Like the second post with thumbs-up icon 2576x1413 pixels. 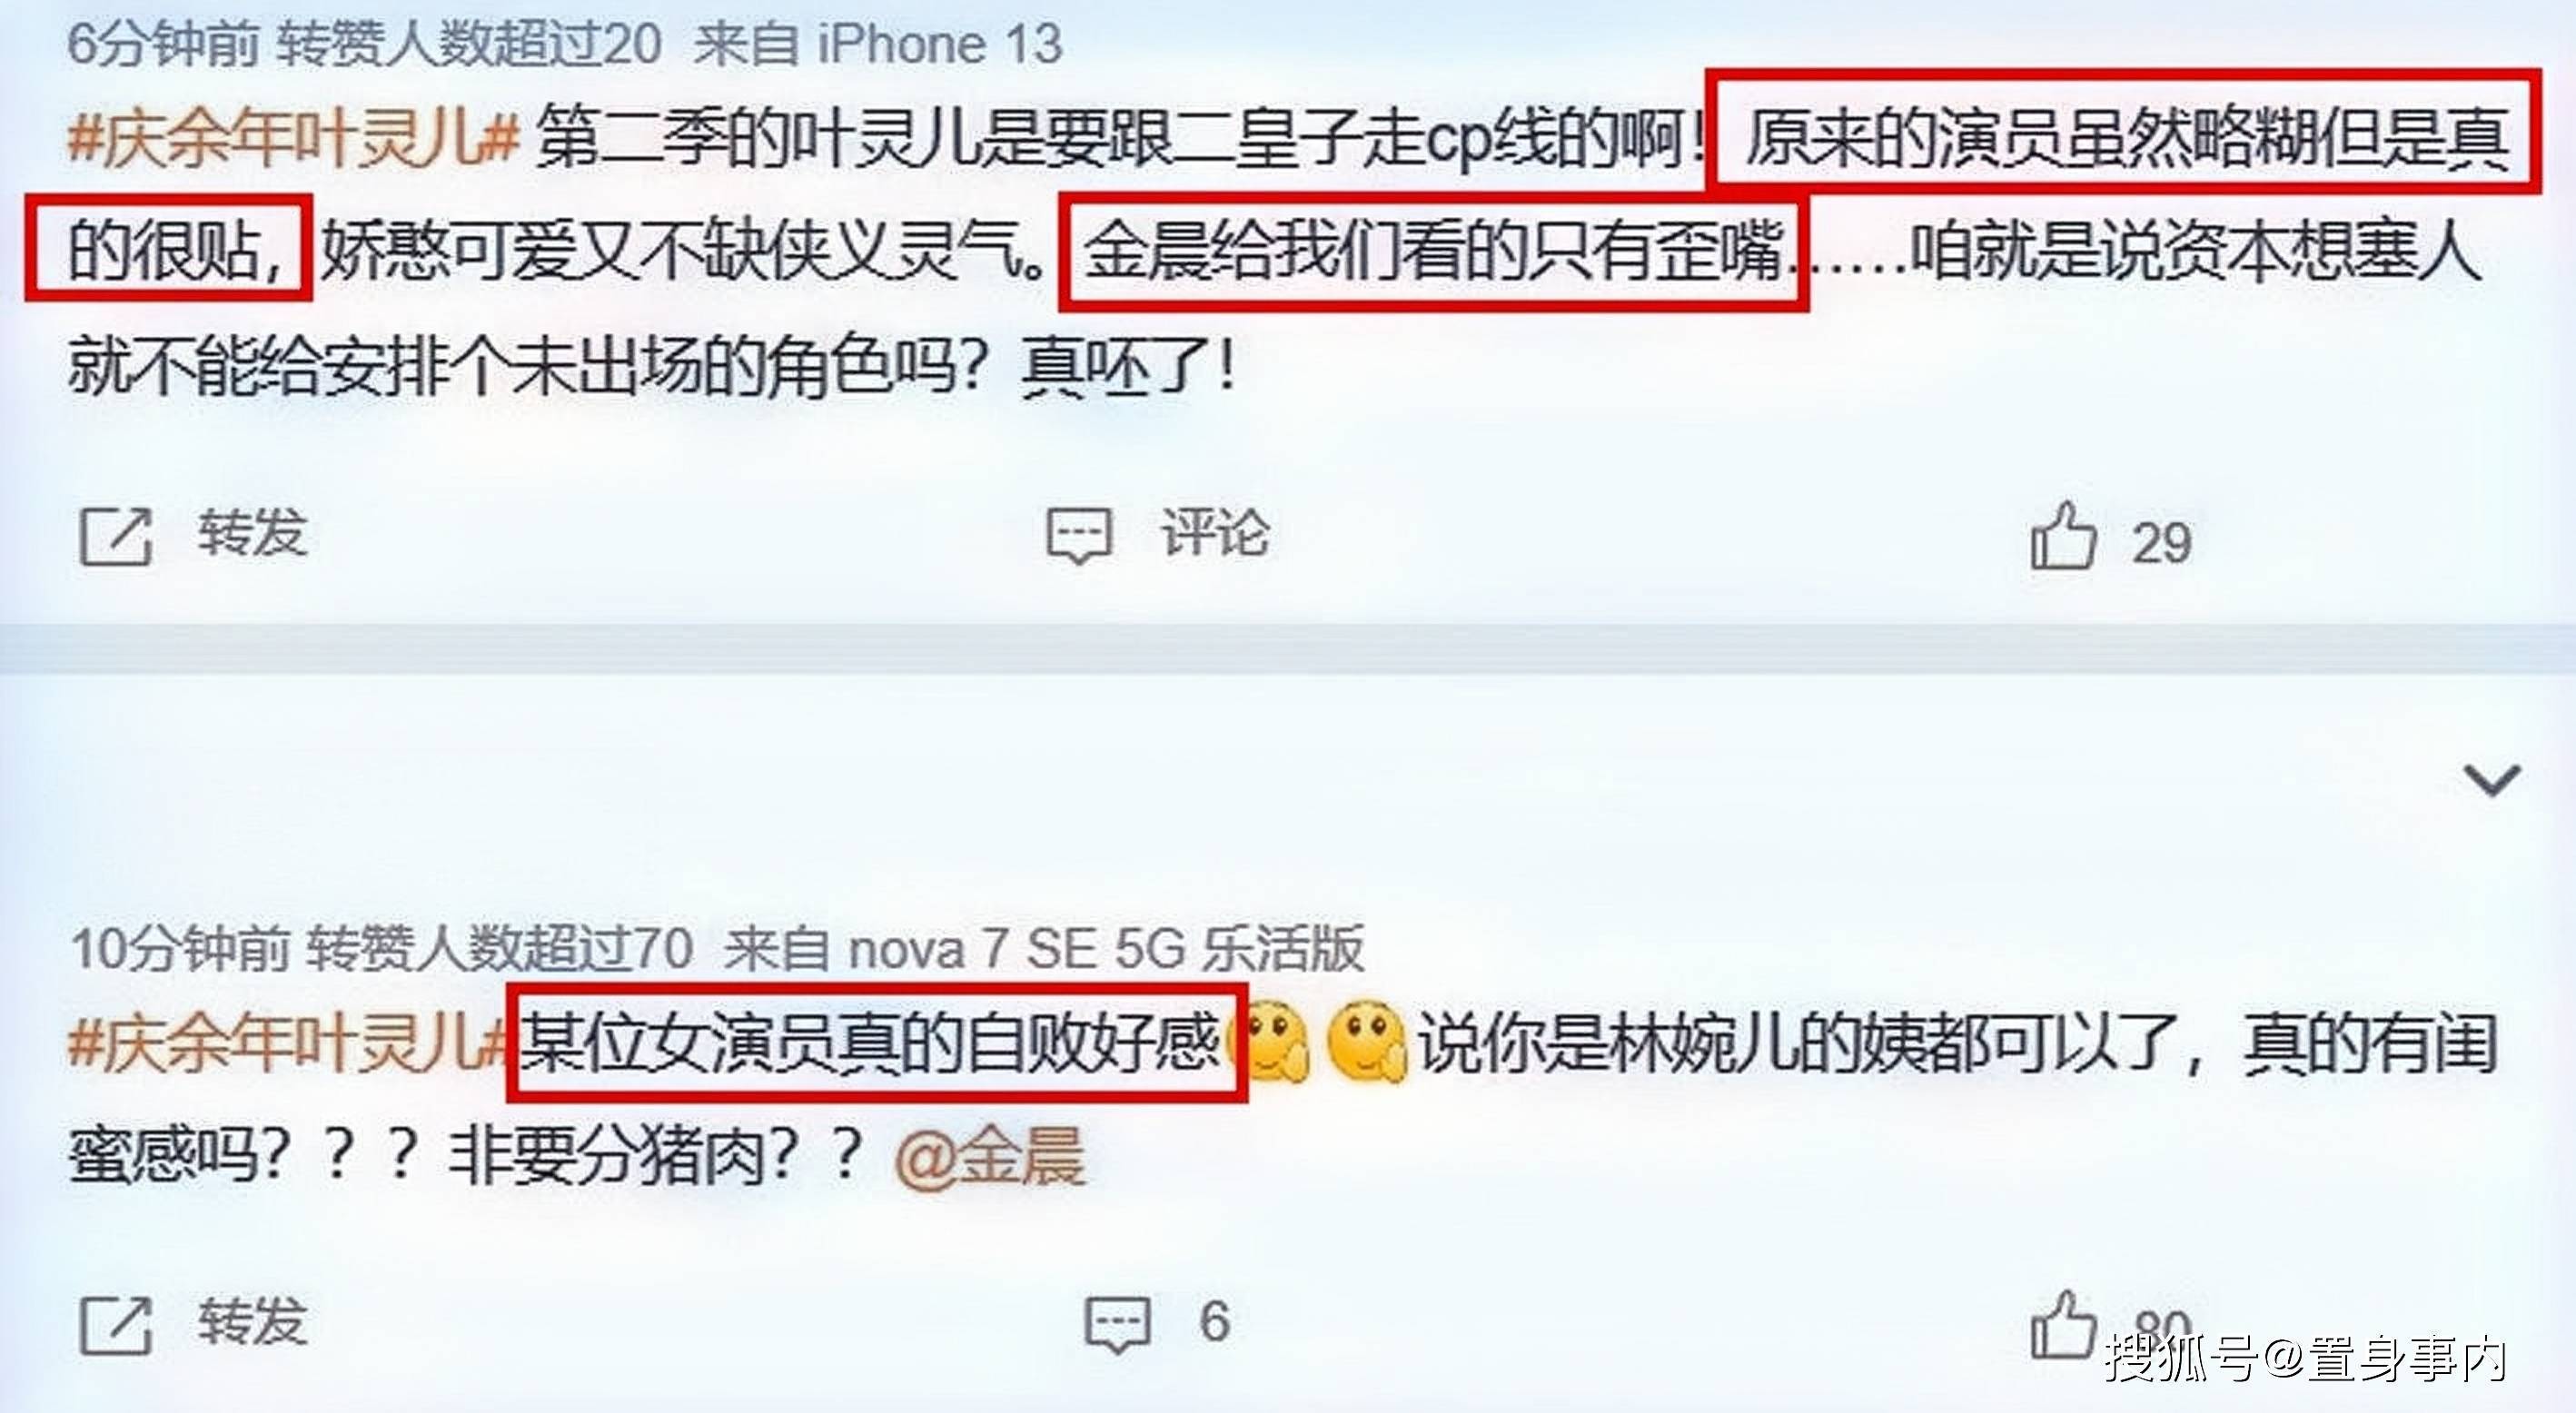tap(2062, 1324)
